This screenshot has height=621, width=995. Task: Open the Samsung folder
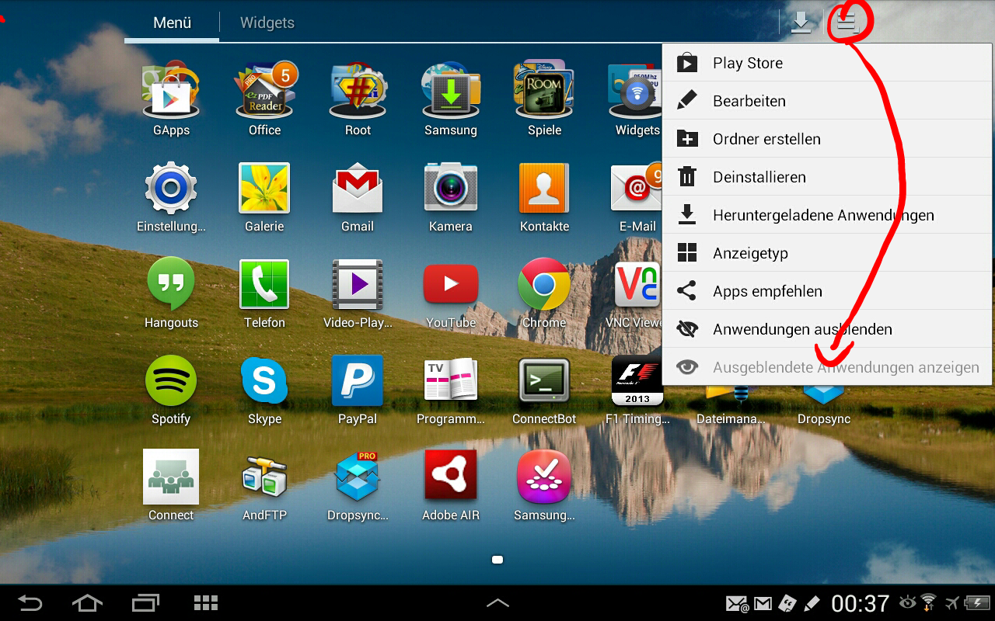click(451, 90)
